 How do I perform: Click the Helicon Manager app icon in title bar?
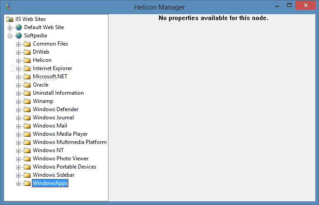pos(8,7)
